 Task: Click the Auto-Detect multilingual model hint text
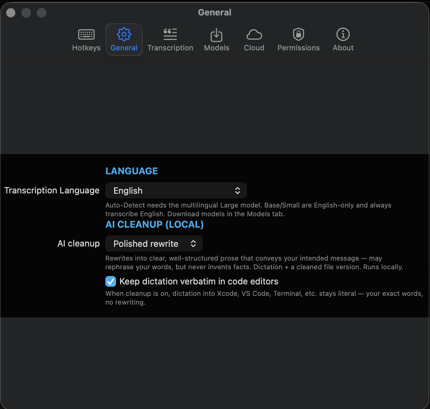[248, 210]
